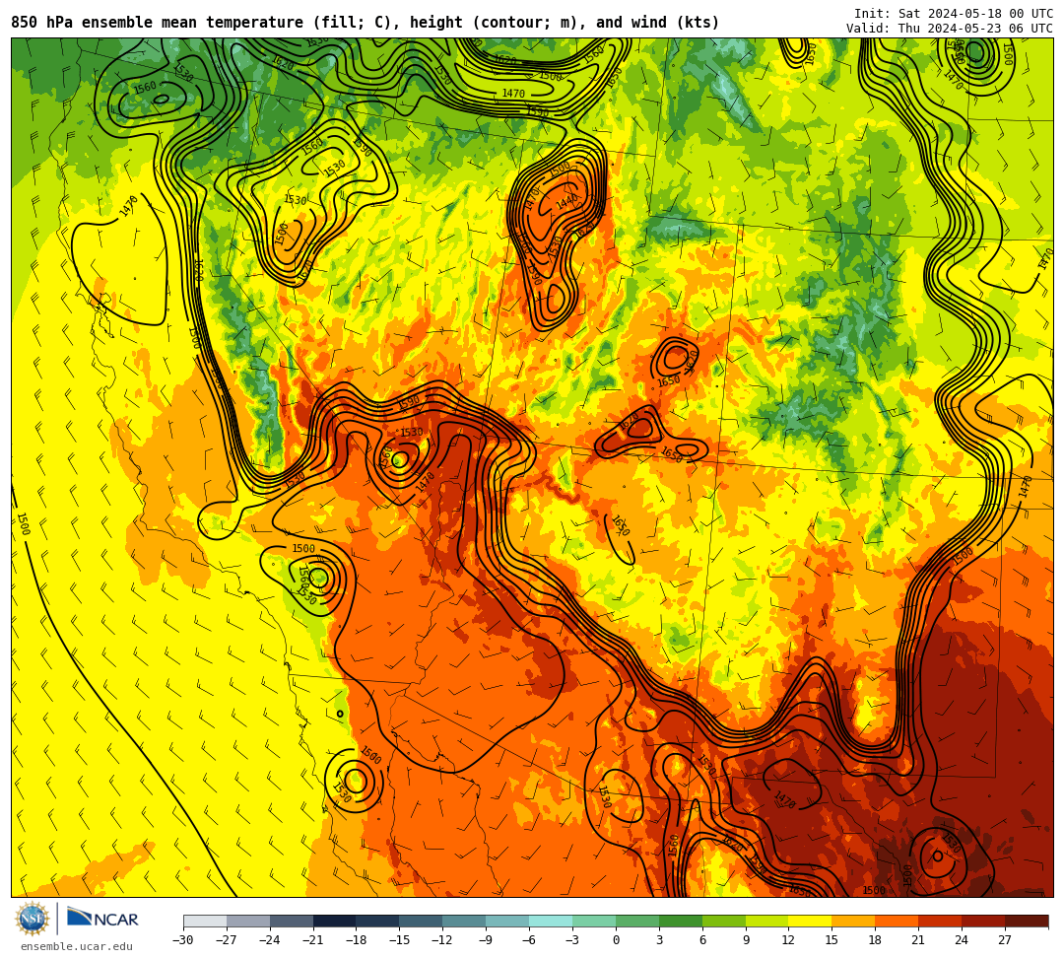
Task: Click the -3 colorbar tick label
Action: [x=572, y=940]
